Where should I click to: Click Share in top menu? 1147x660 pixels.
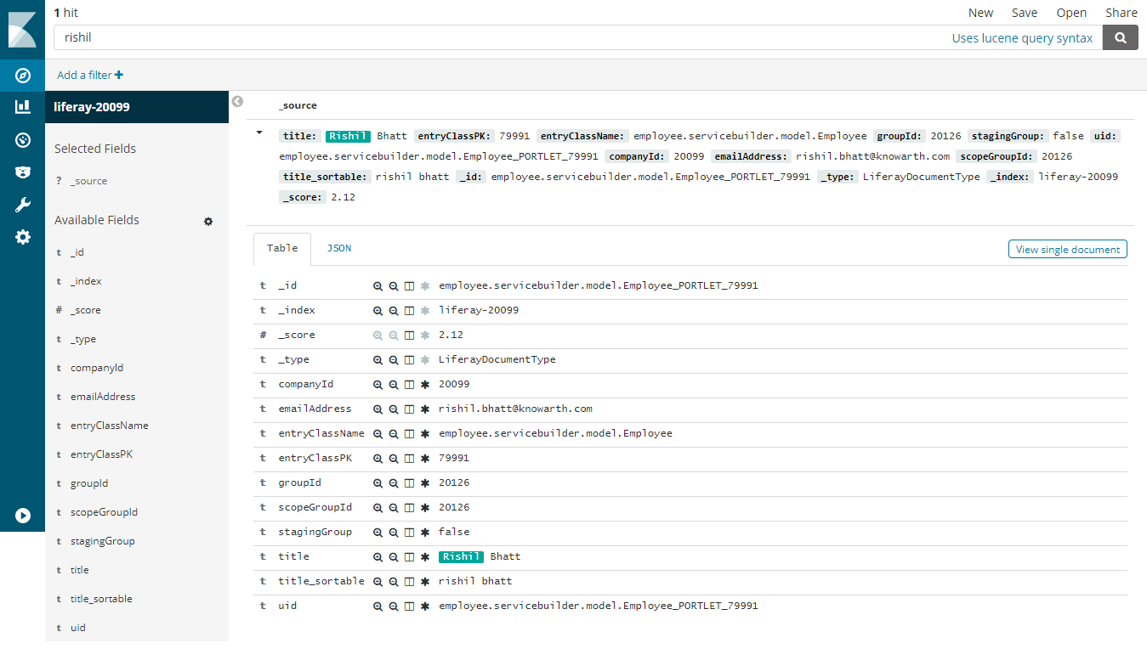click(1121, 13)
